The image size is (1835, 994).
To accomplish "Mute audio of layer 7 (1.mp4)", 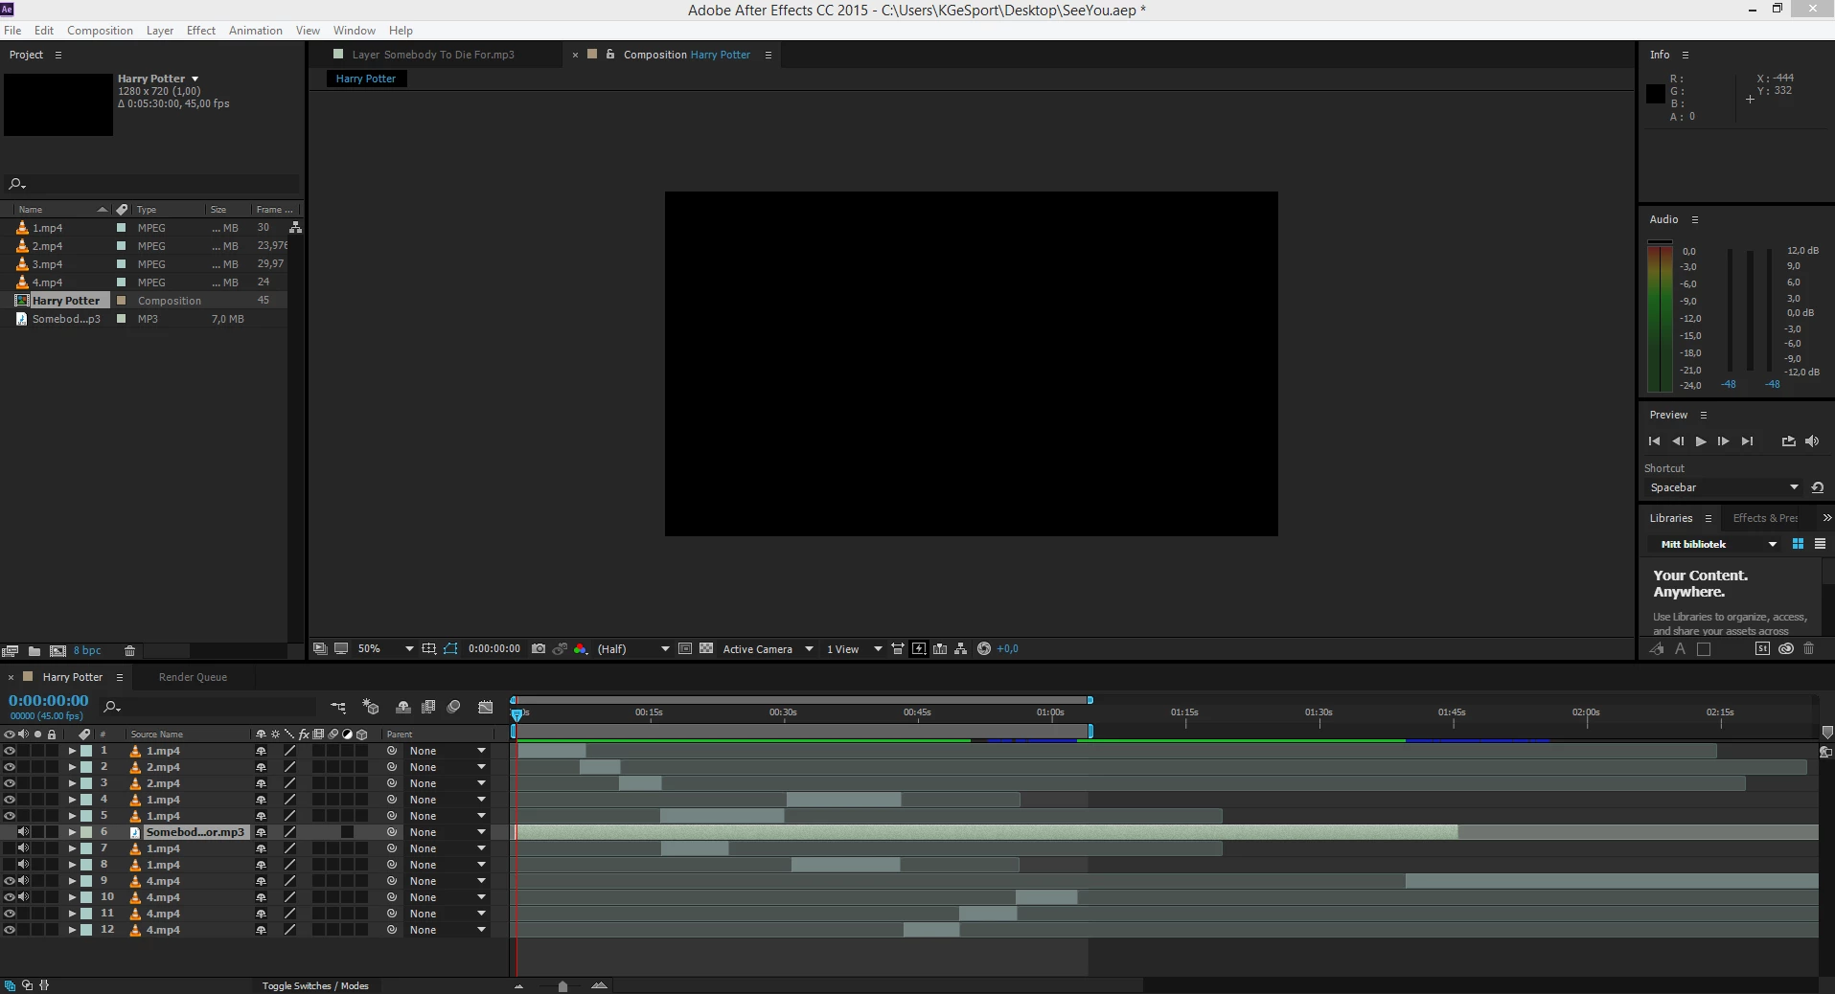I will (x=23, y=848).
